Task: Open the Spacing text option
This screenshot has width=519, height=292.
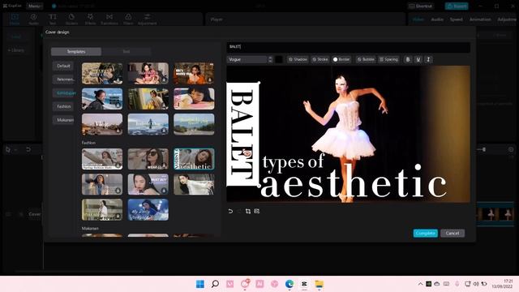Action: (x=388, y=59)
